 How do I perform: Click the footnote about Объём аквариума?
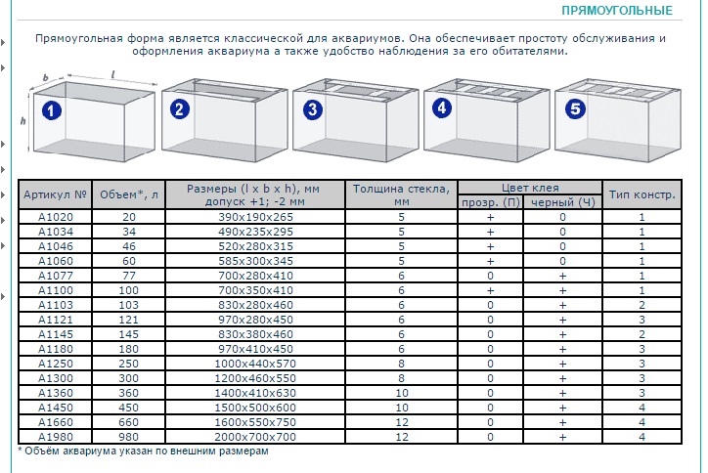[x=144, y=451]
